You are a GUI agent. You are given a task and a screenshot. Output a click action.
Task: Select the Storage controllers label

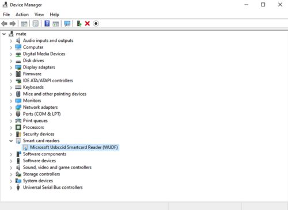pos(41,174)
